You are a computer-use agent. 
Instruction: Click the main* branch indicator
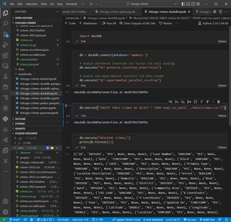point(15,220)
